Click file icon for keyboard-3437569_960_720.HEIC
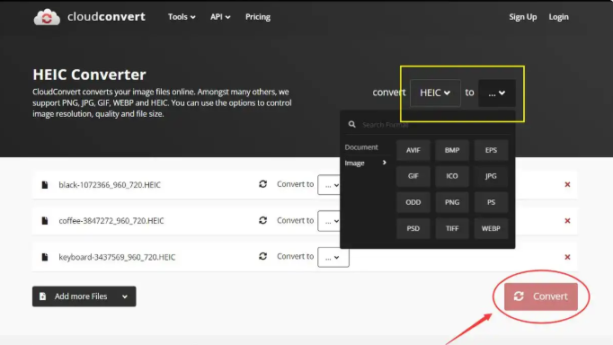Image resolution: width=613 pixels, height=345 pixels. [45, 257]
